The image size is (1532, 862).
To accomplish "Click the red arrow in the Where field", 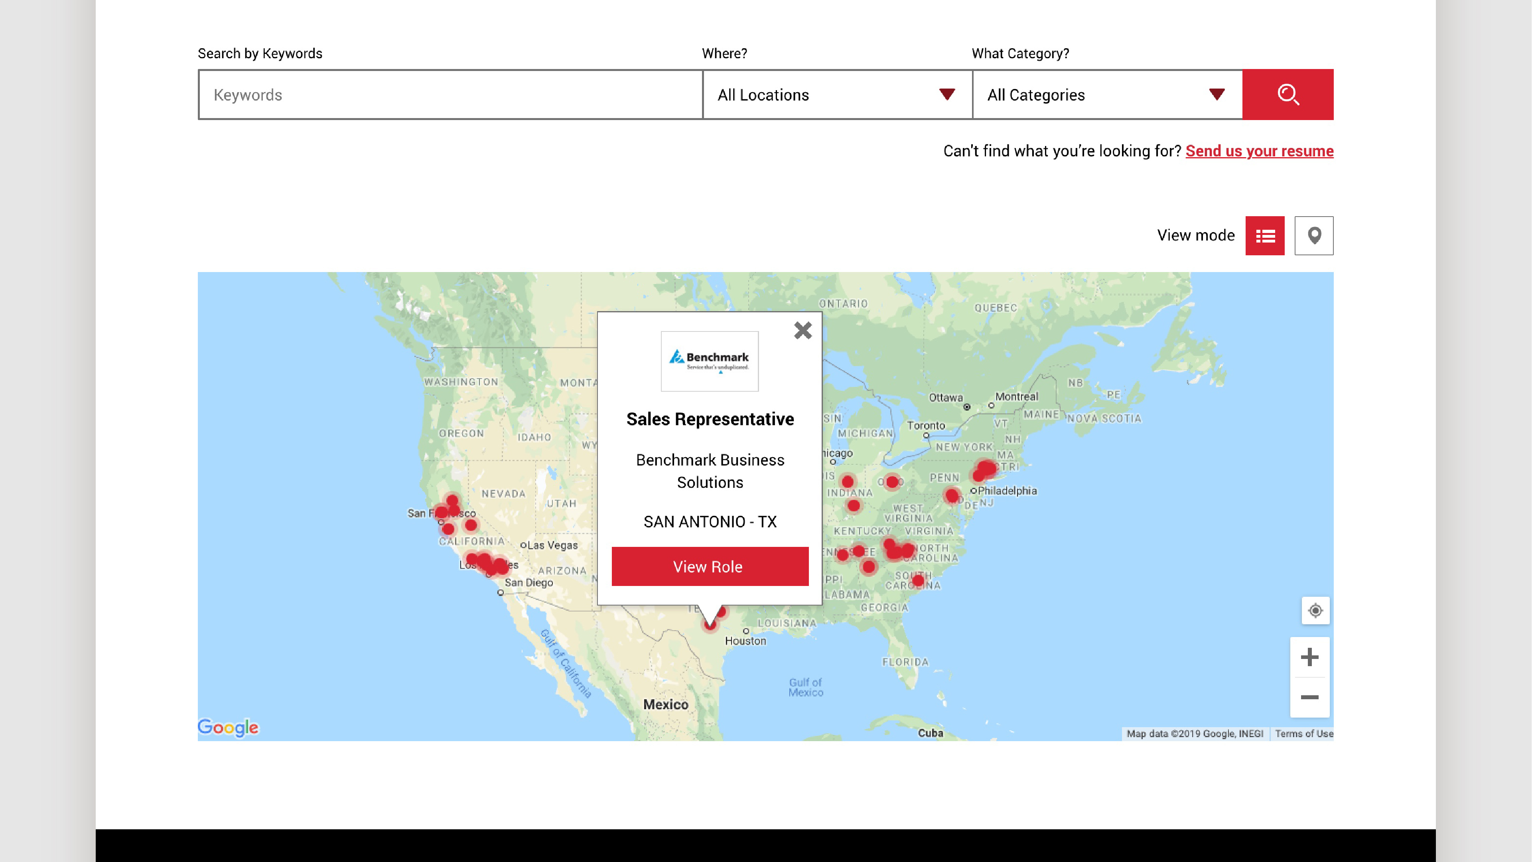I will pos(947,95).
